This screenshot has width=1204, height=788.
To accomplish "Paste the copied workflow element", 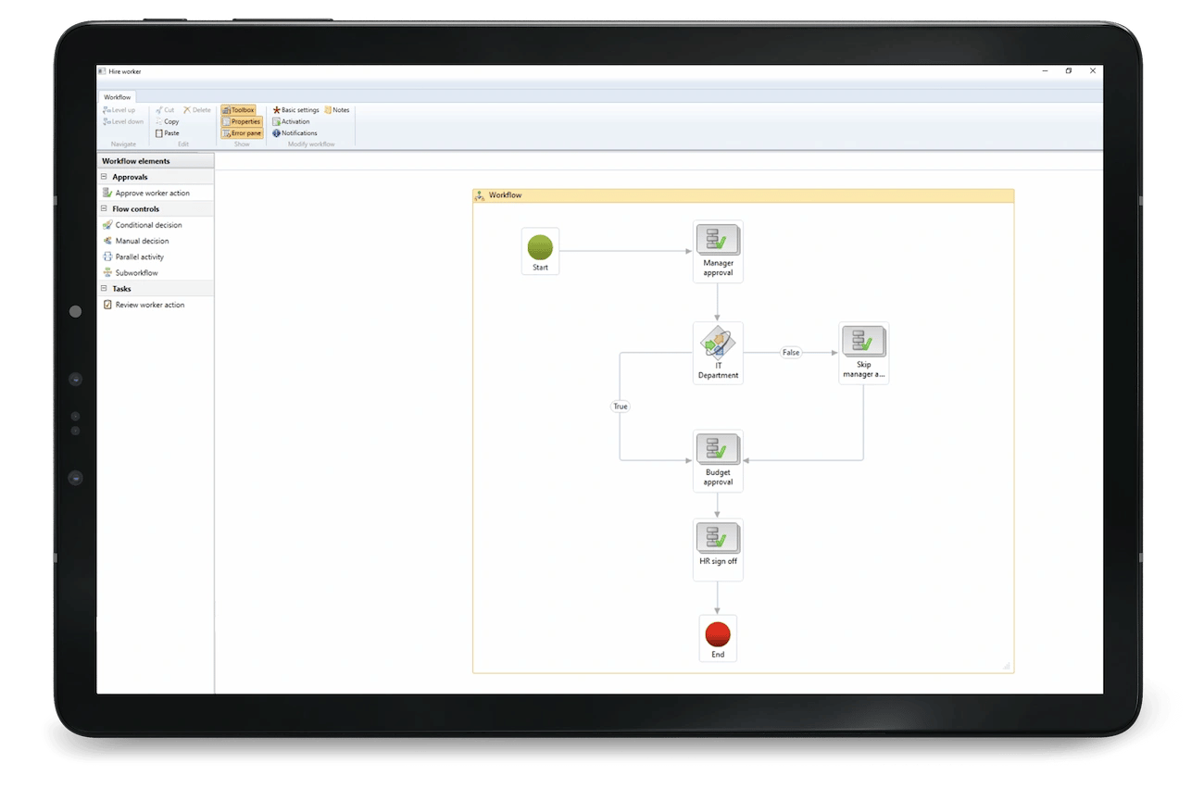I will click(x=168, y=133).
